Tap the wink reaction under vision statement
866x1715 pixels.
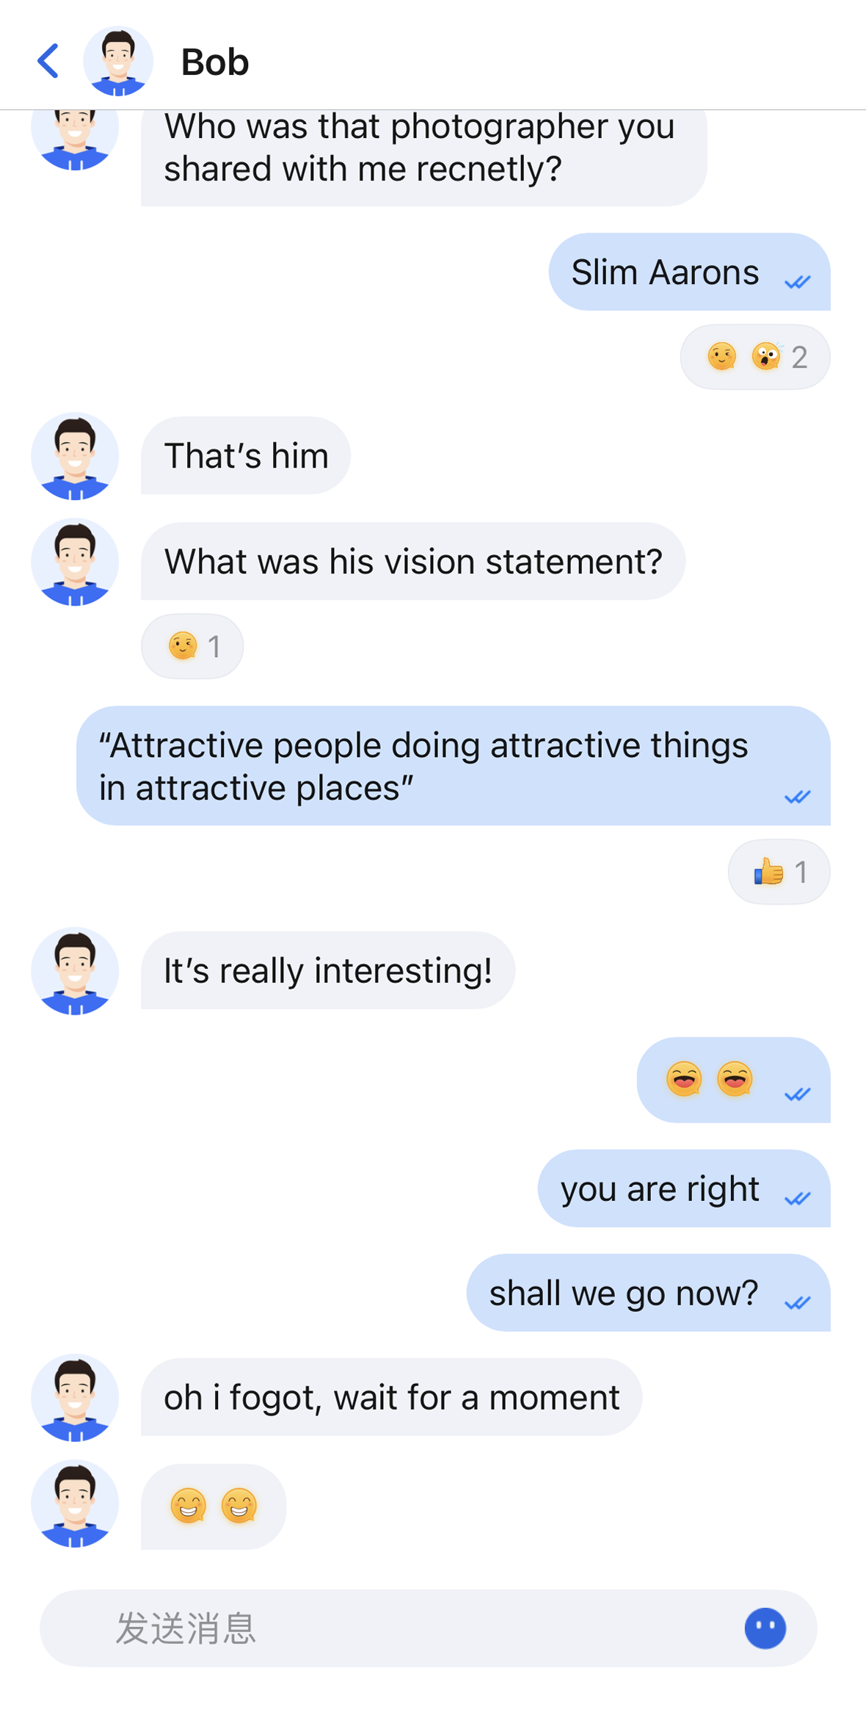point(192,646)
